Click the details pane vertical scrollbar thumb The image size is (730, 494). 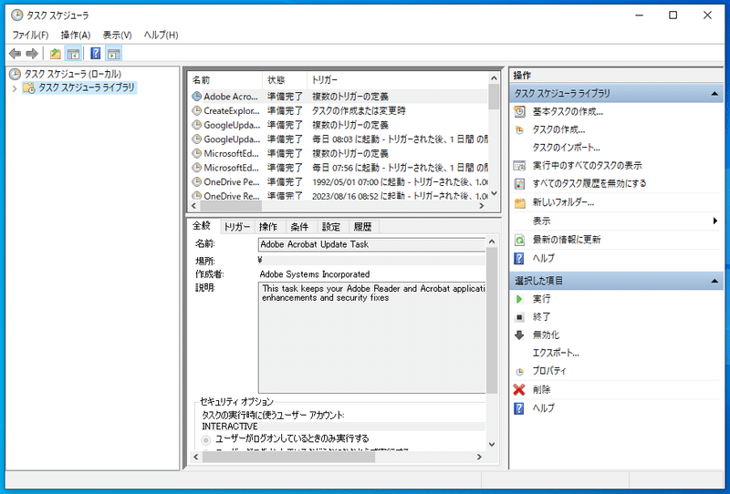[492, 320]
